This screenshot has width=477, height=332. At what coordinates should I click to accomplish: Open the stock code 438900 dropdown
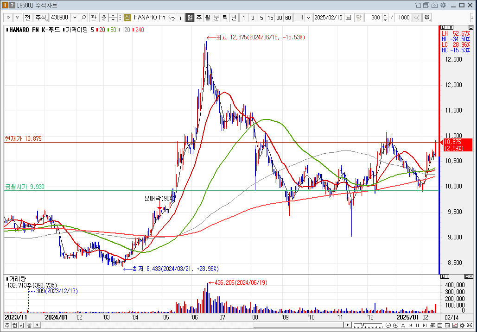click(75, 18)
